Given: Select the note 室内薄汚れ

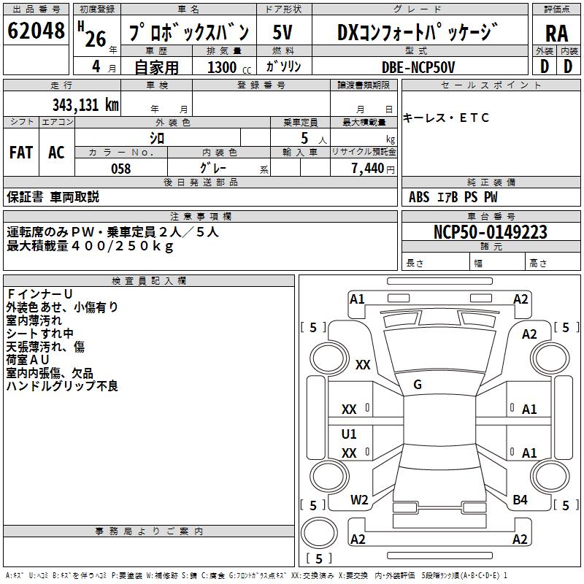Looking at the screenshot, I should click(x=34, y=320).
